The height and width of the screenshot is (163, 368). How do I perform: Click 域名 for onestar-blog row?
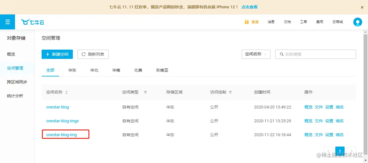[340, 107]
